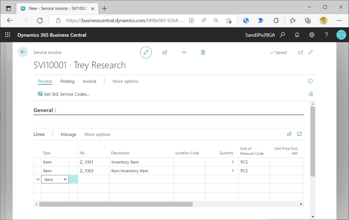Open the Manage menu in Lines

(x=69, y=134)
